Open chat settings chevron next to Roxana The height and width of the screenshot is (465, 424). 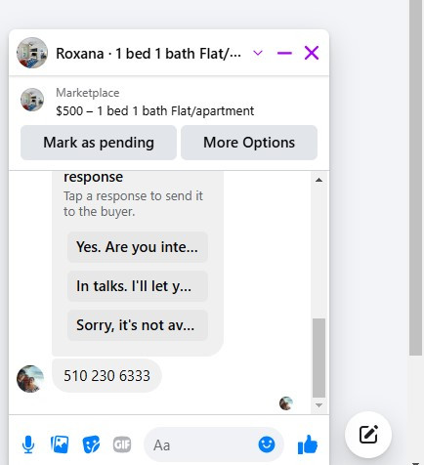(258, 53)
